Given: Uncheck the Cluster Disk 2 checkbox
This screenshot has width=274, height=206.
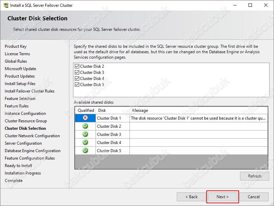Looking at the screenshot, I should (x=77, y=66).
